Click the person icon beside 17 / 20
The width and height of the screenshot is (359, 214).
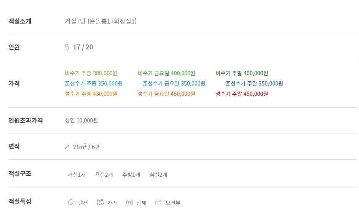coord(67,47)
